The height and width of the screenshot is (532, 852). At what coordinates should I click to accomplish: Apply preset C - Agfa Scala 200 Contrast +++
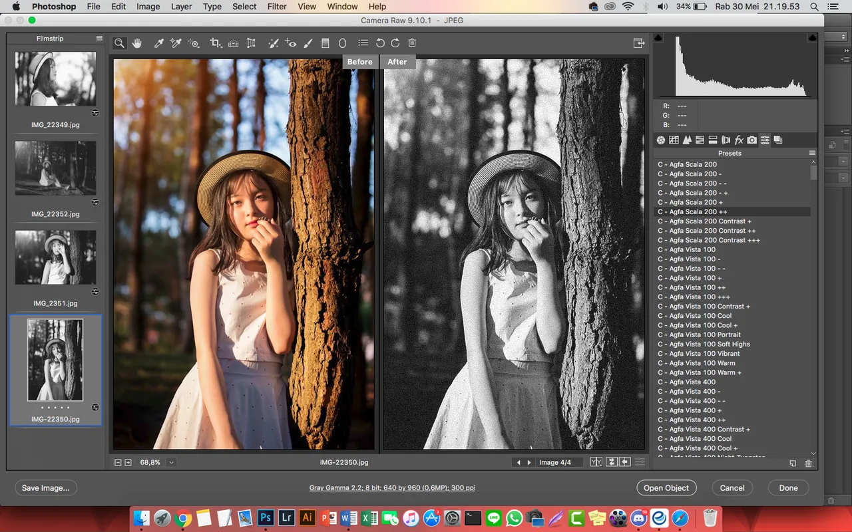tap(709, 240)
